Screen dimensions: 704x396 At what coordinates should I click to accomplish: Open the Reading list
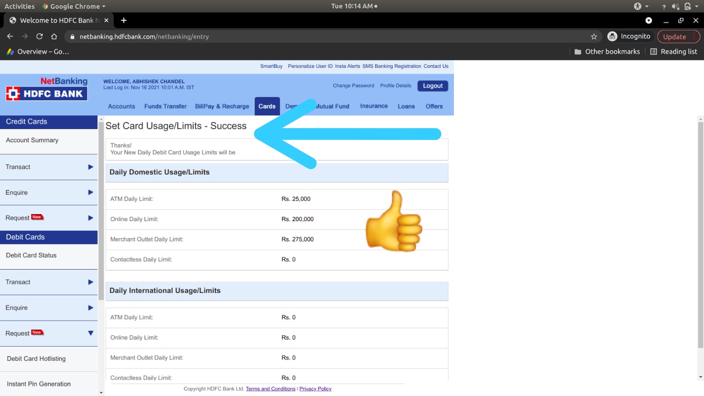click(x=674, y=52)
